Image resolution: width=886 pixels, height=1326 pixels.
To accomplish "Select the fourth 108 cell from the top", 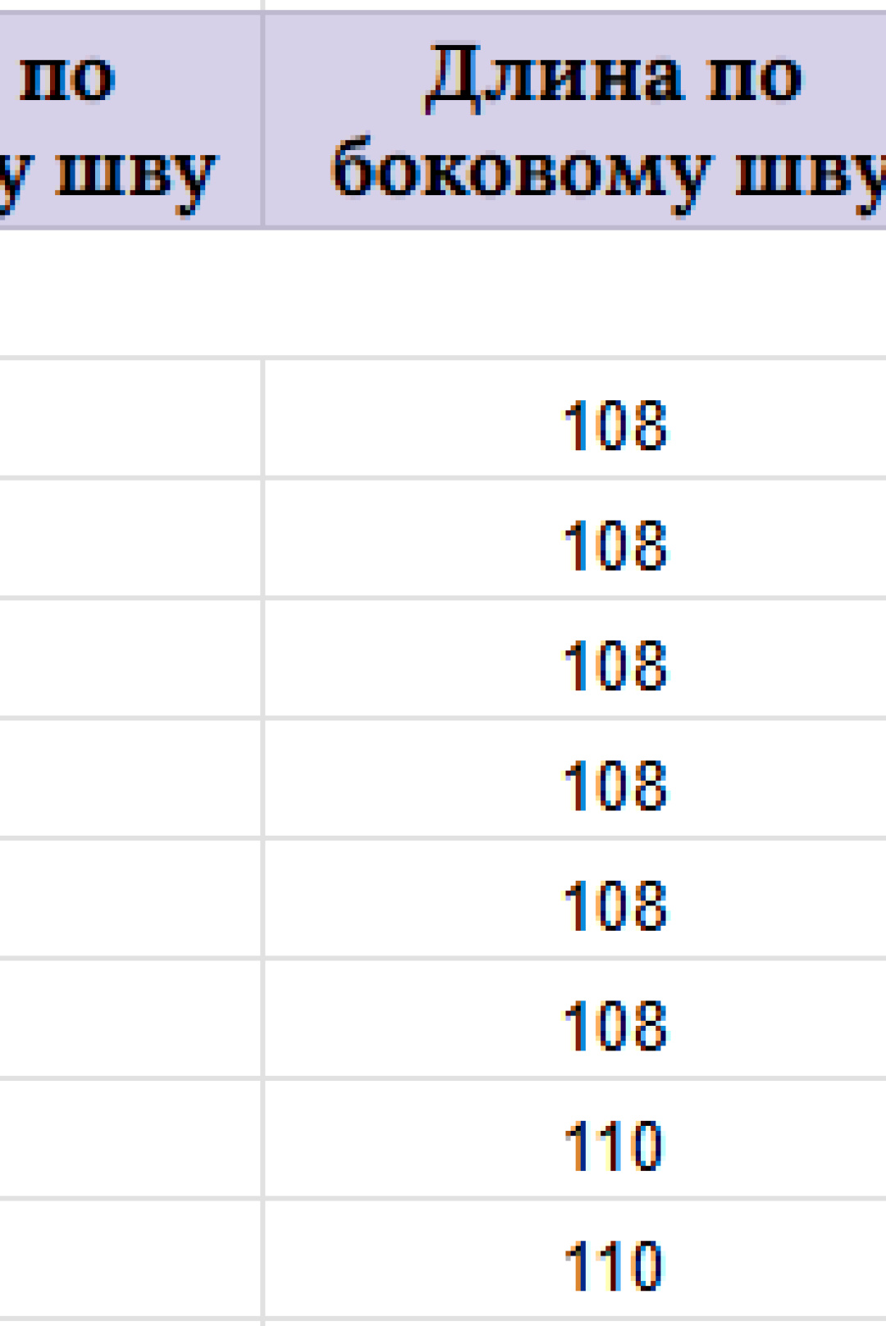I will [x=575, y=778].
